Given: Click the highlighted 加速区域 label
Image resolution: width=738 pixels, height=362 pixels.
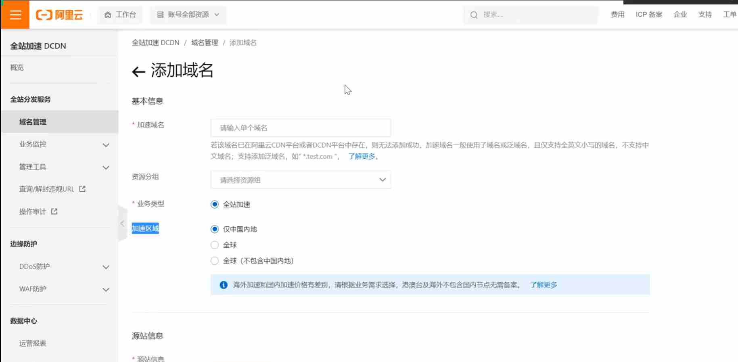Looking at the screenshot, I should pos(145,228).
